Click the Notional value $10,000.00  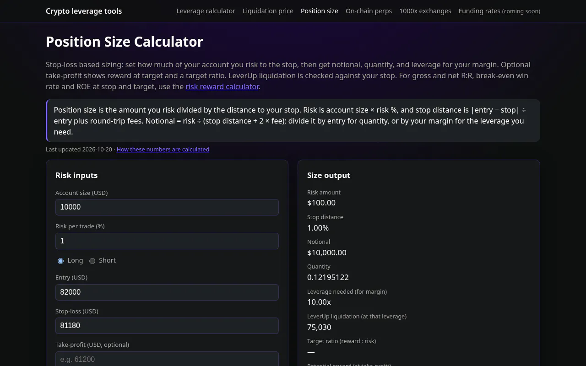tap(327, 253)
